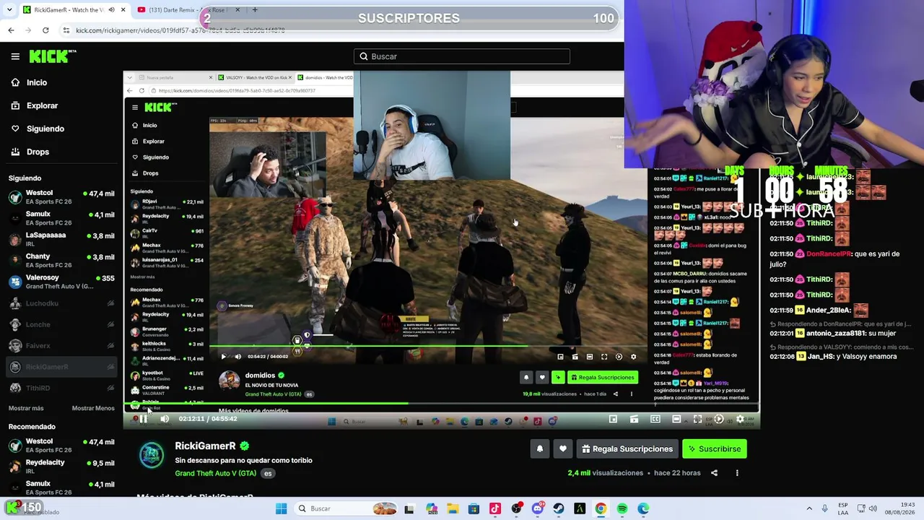This screenshot has width=924, height=520.
Task: Open Google Chrome from the taskbar
Action: pos(601,508)
